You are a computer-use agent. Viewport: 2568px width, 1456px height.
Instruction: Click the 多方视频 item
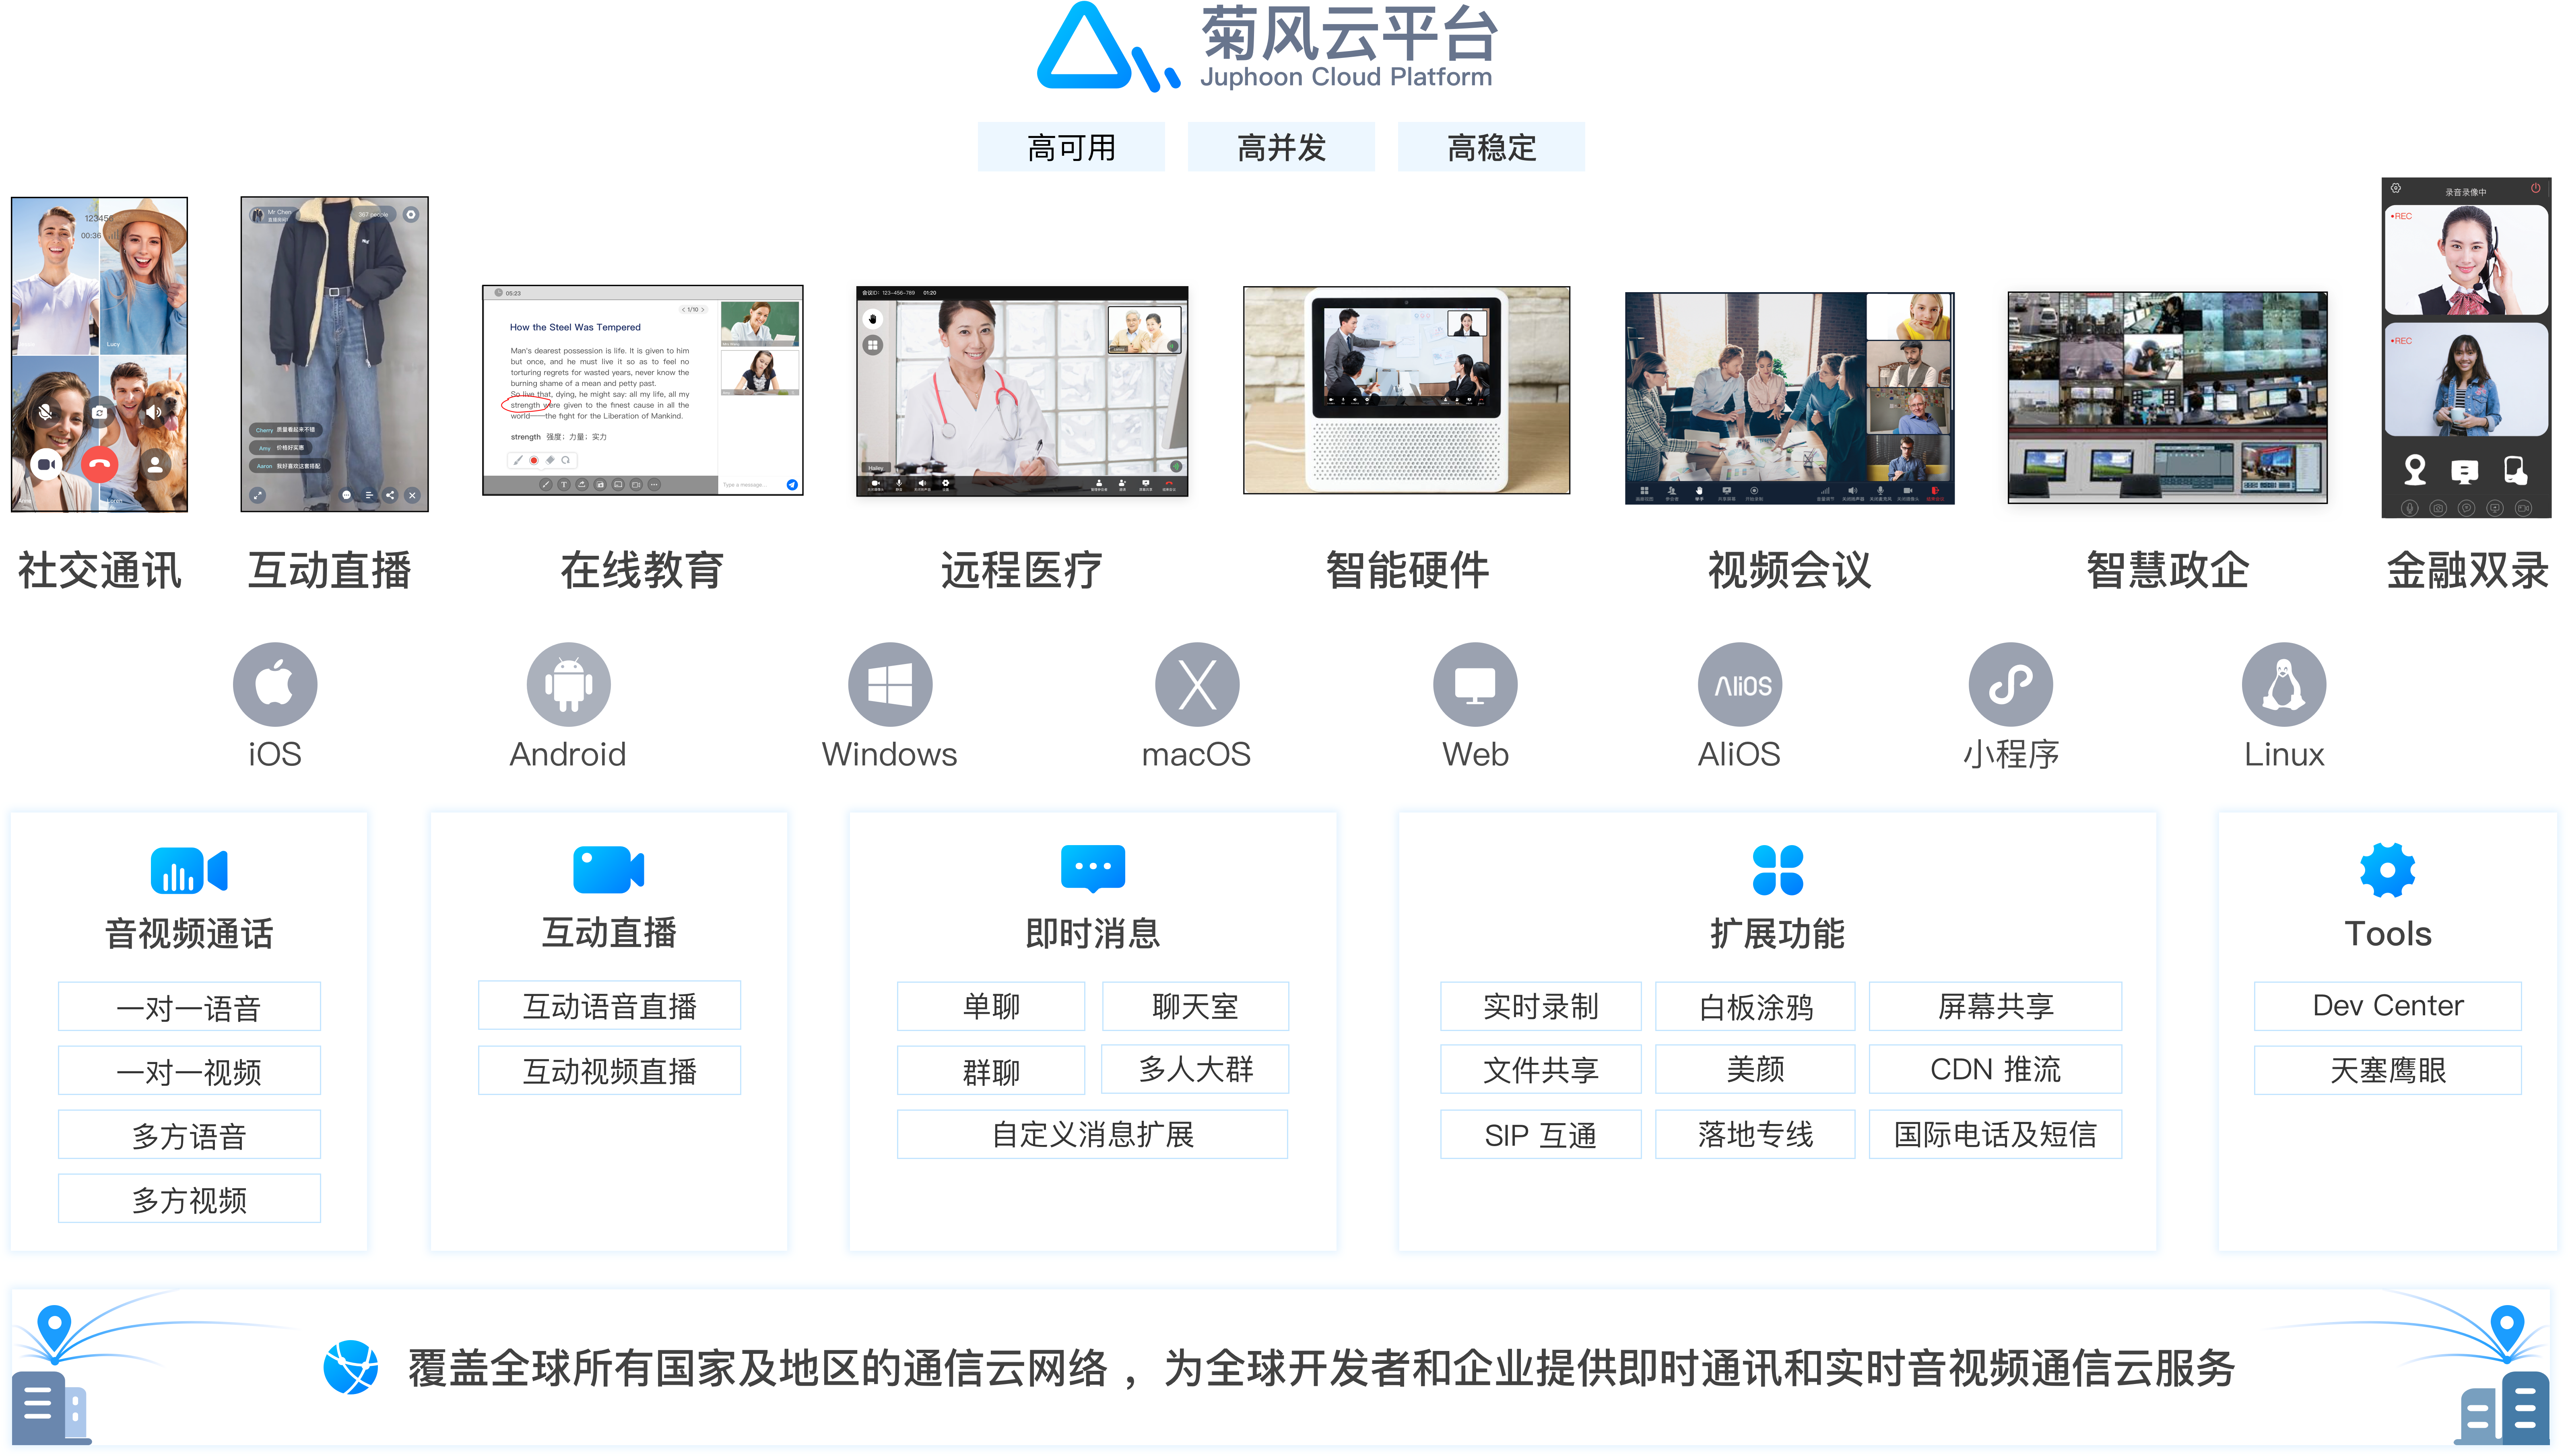(189, 1198)
